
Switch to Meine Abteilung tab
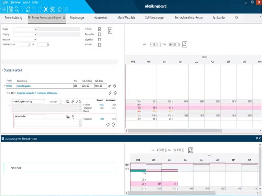point(13,18)
